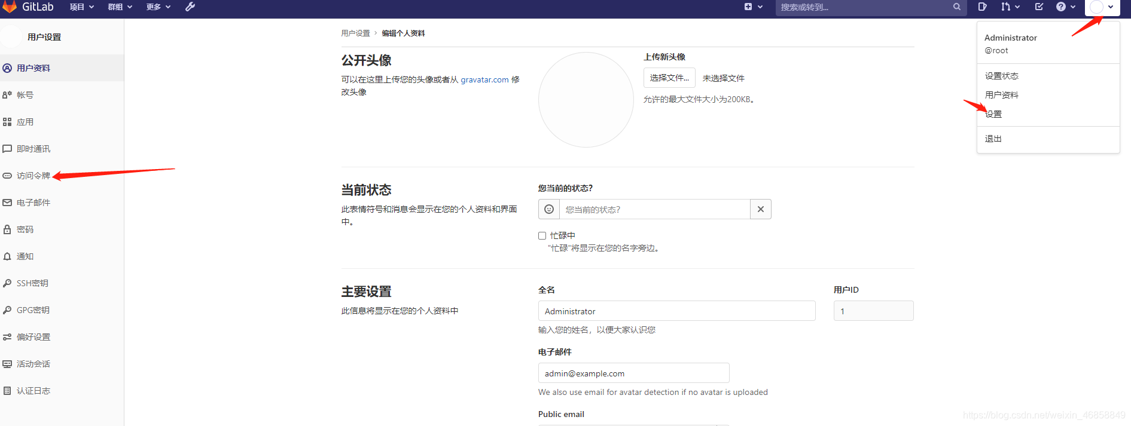Click the large public avatar preview
Screen dimensions: 1131x426
[586, 100]
